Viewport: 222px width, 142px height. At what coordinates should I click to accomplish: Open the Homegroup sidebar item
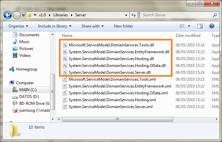[26, 69]
